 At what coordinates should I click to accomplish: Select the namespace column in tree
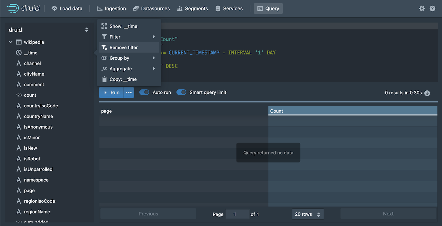[x=36, y=180]
